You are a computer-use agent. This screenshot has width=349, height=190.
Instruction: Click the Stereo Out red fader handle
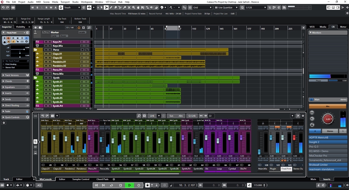coord(294,138)
